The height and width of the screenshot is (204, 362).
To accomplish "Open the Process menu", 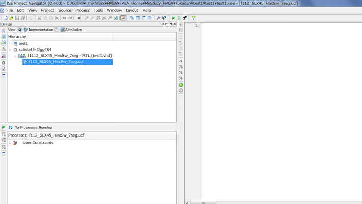I will click(82, 10).
